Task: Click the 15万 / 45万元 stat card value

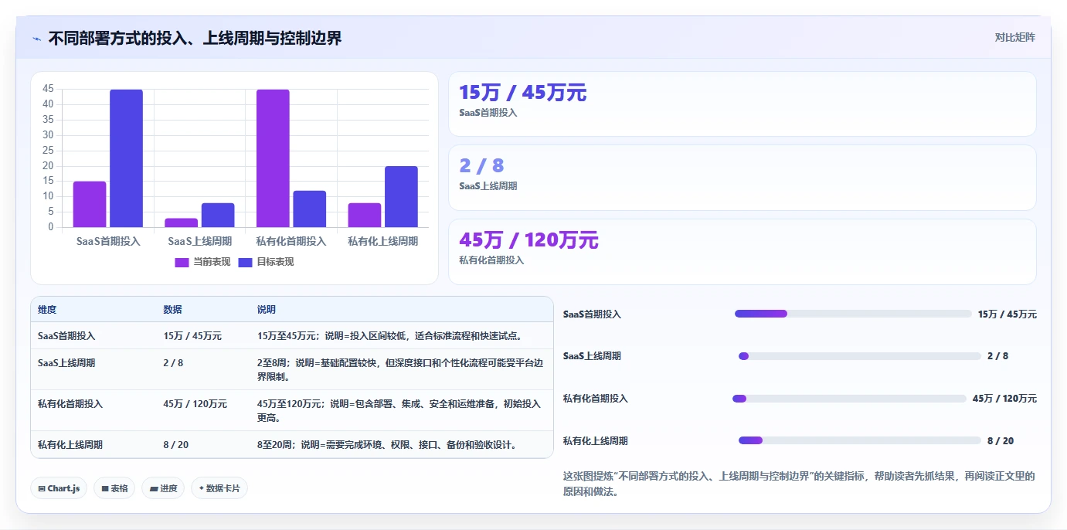Action: tap(523, 93)
